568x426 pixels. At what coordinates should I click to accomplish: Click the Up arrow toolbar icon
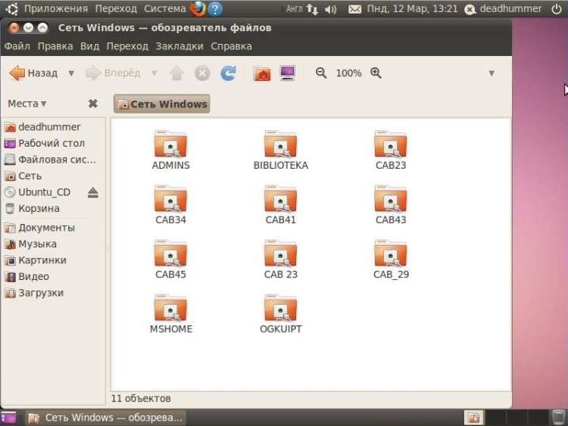[176, 73]
